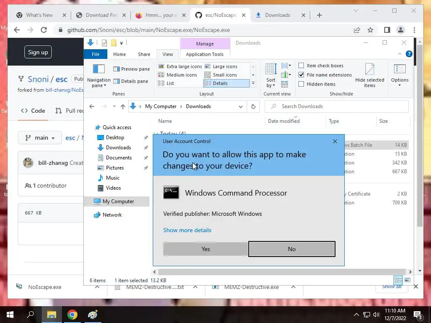Open Documents in navigation pane
Screen dimensions: 431x323
point(115,158)
